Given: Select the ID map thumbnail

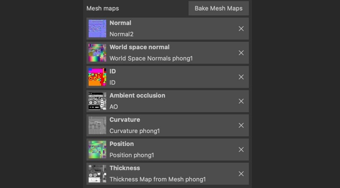Looking at the screenshot, I should [x=97, y=77].
